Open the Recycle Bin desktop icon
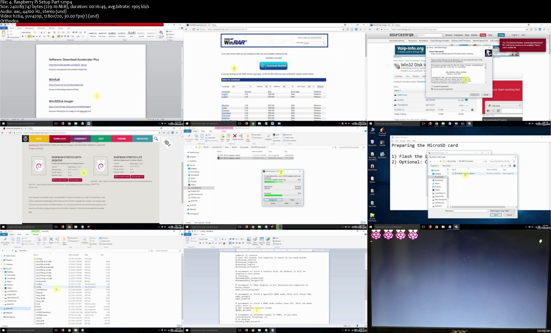The width and height of the screenshot is (551, 333). click(372, 143)
